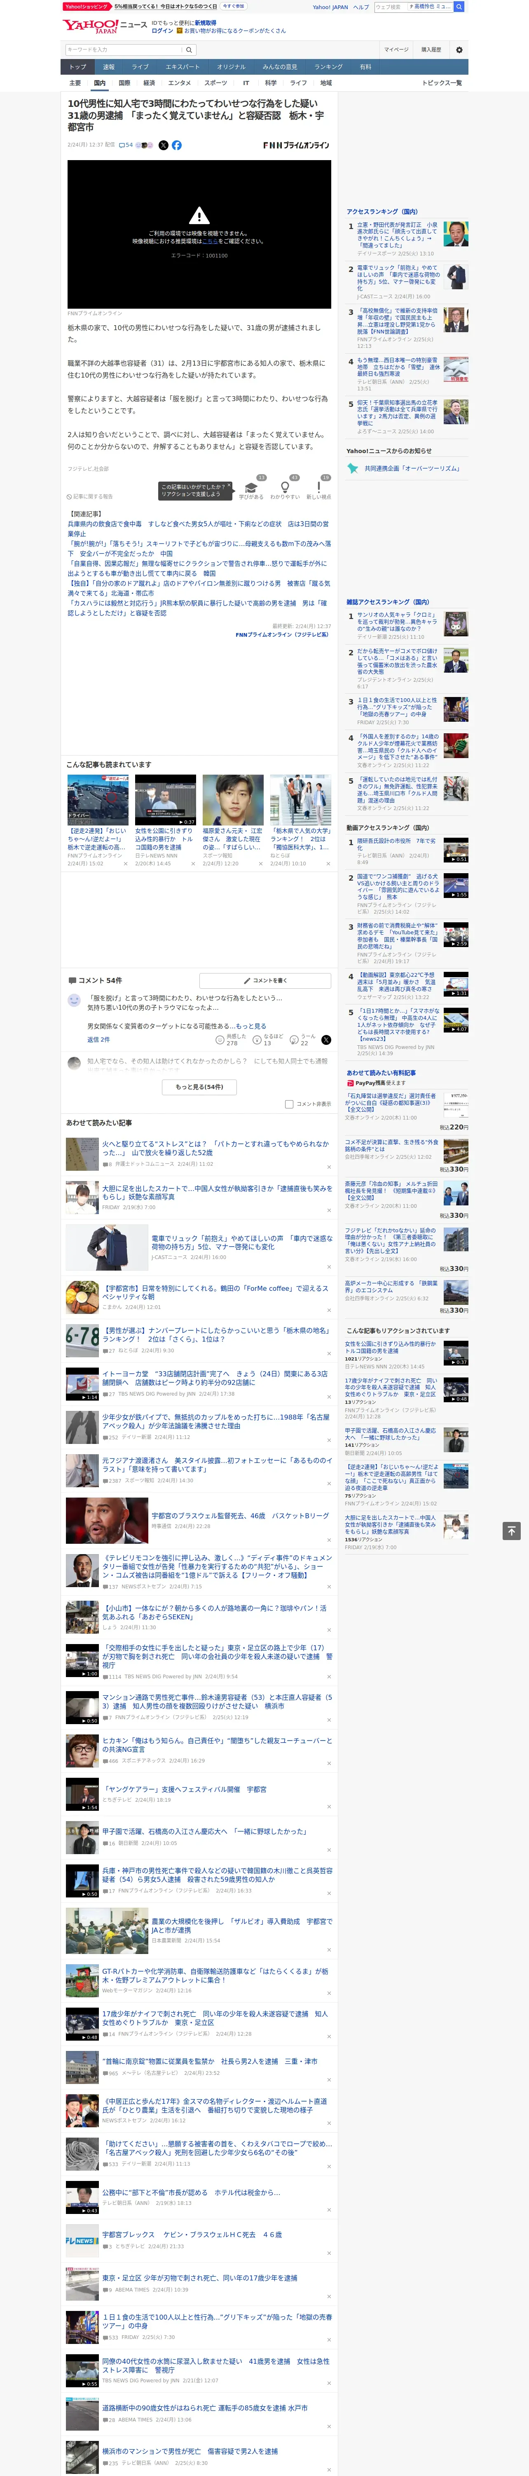The image size is (529, 2476).
Task: Click the Yahoo!ショッピング red banner badge
Action: click(87, 6)
